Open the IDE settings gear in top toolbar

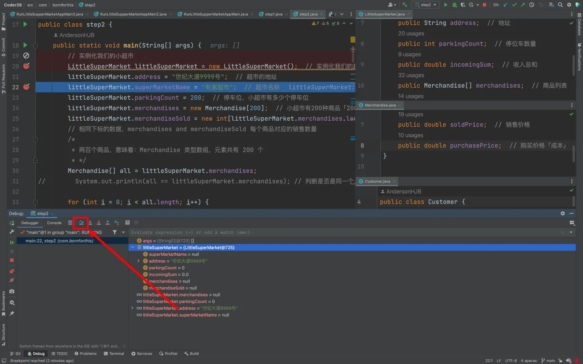click(569, 5)
